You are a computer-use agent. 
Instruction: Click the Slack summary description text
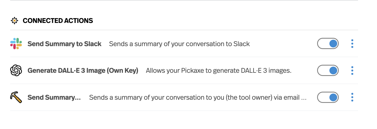[179, 44]
